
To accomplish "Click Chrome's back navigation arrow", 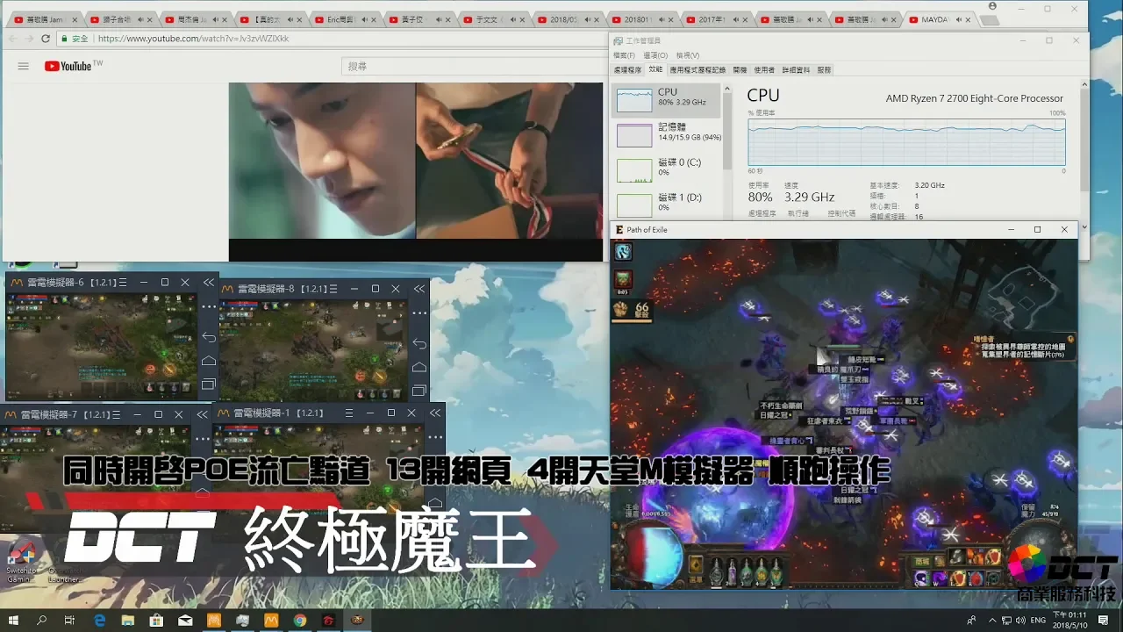I will (x=13, y=39).
